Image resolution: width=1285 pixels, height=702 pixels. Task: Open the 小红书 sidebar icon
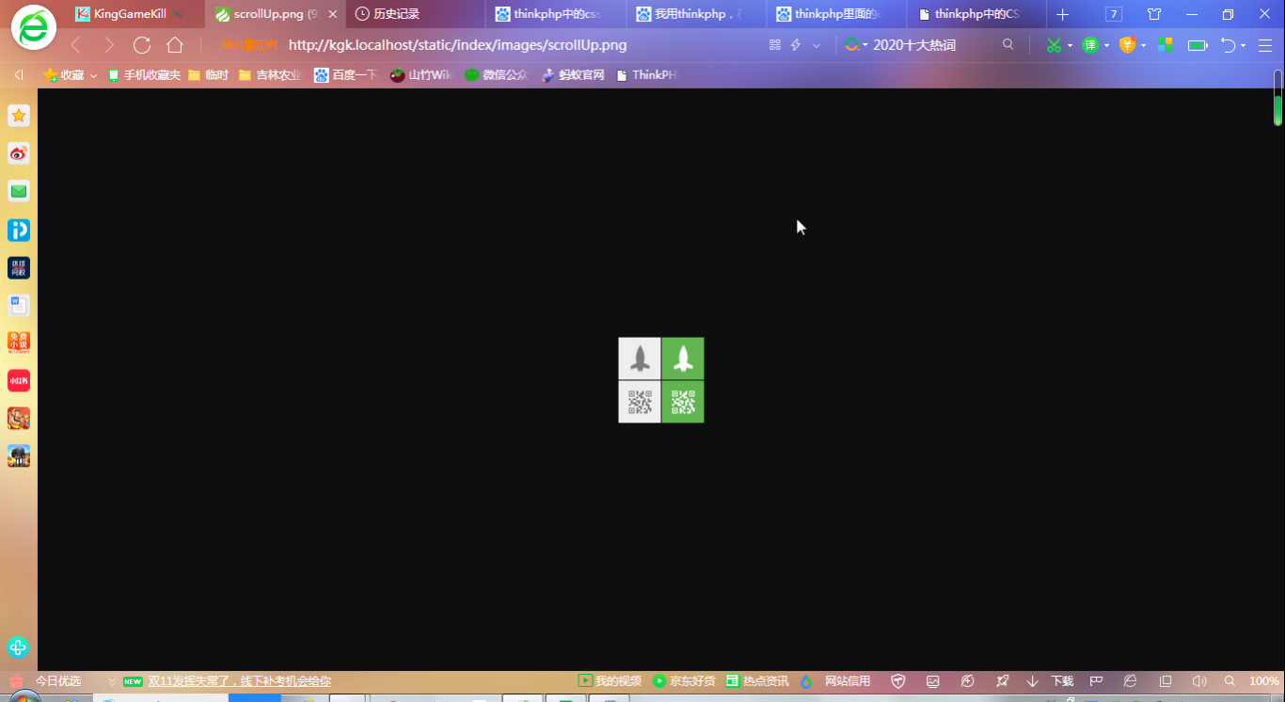point(19,380)
